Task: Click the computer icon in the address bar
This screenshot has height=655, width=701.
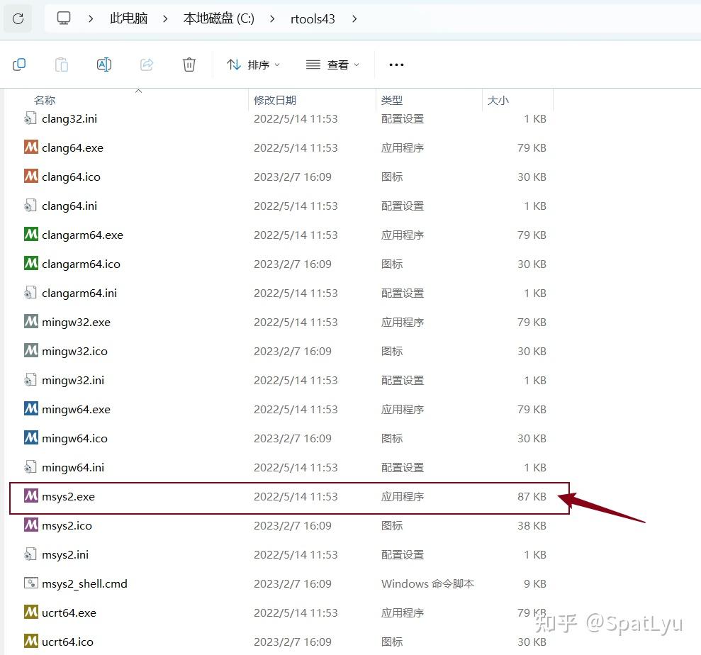Action: point(63,18)
